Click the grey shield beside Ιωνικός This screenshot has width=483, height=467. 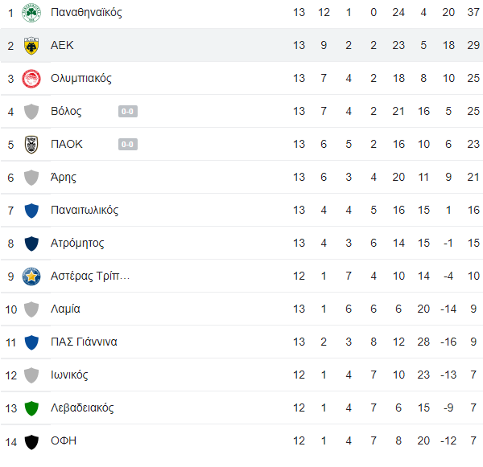tap(31, 375)
